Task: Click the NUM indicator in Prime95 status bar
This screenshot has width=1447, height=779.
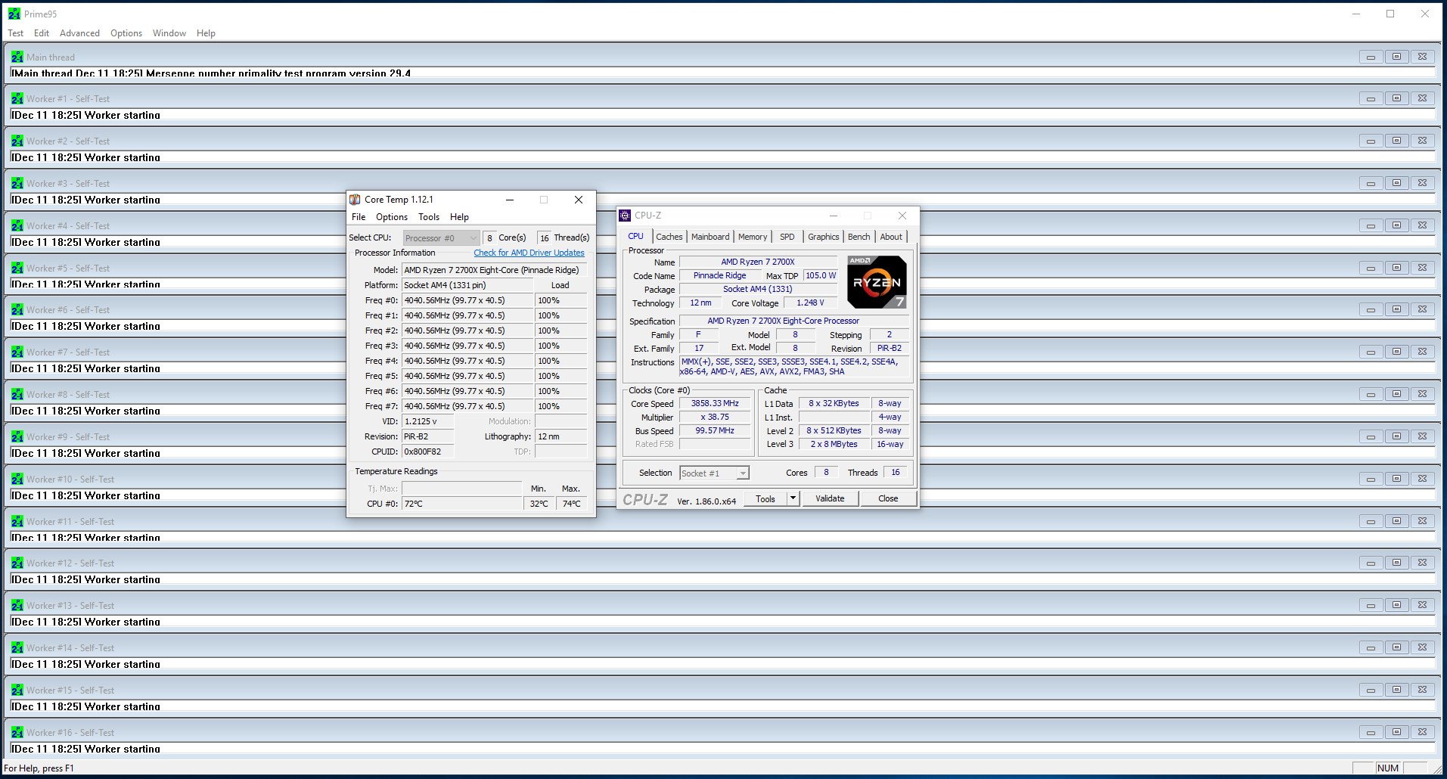Action: [x=1388, y=768]
